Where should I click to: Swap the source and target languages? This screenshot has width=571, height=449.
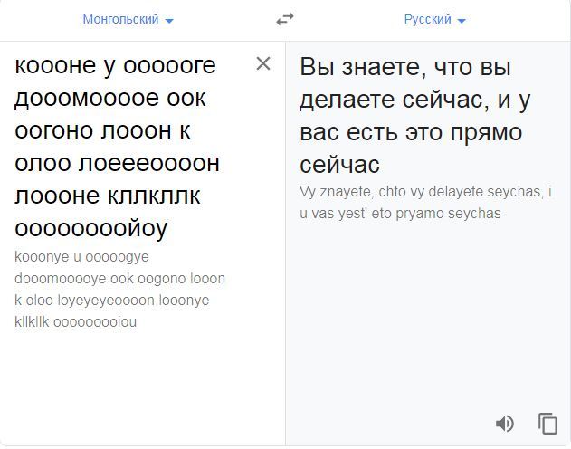[x=285, y=19]
